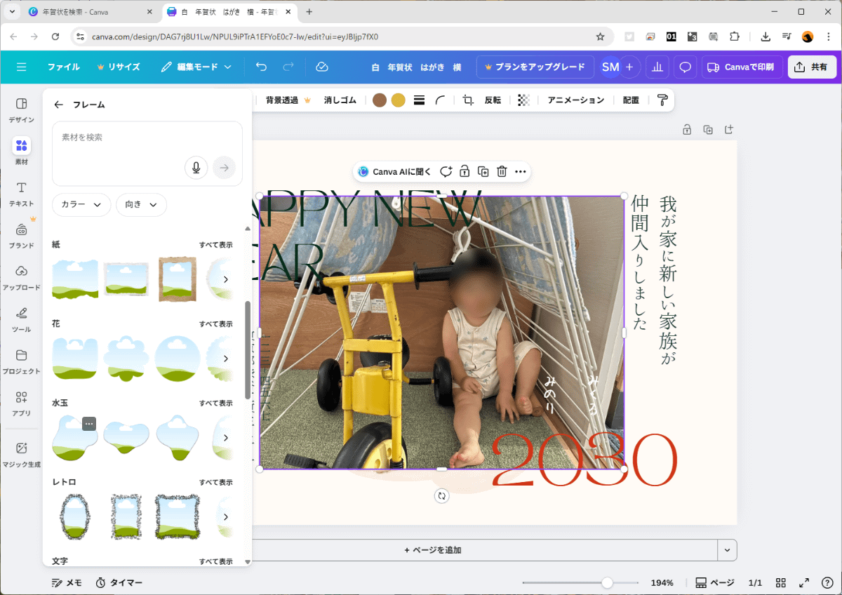Screen dimensions: 842x595
Task: Lock the selected element in floating toolbar
Action: pyautogui.click(x=465, y=171)
